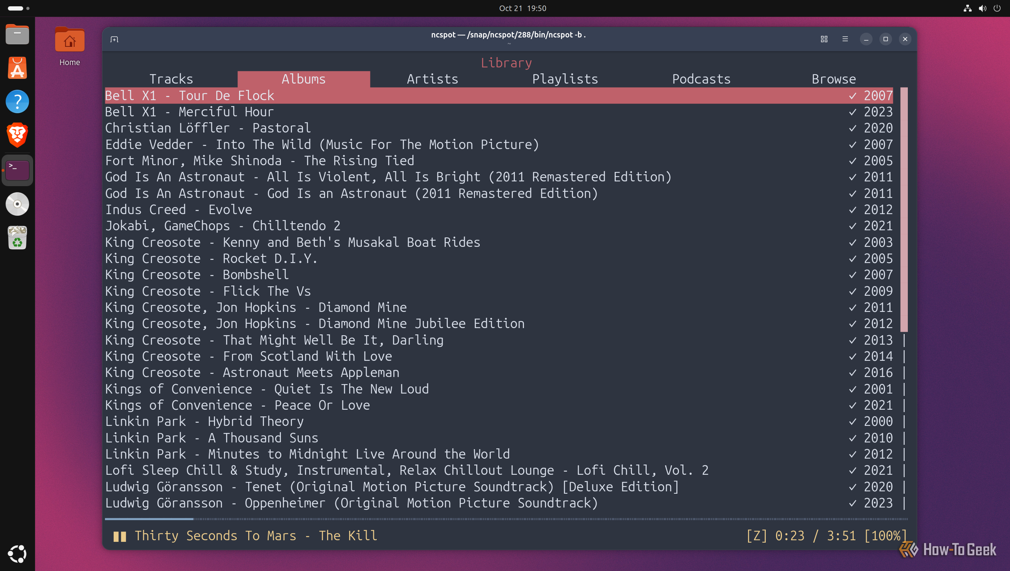Click the saved checkmark on King Creosote - Flick The Vs
The image size is (1010, 571).
[853, 291]
